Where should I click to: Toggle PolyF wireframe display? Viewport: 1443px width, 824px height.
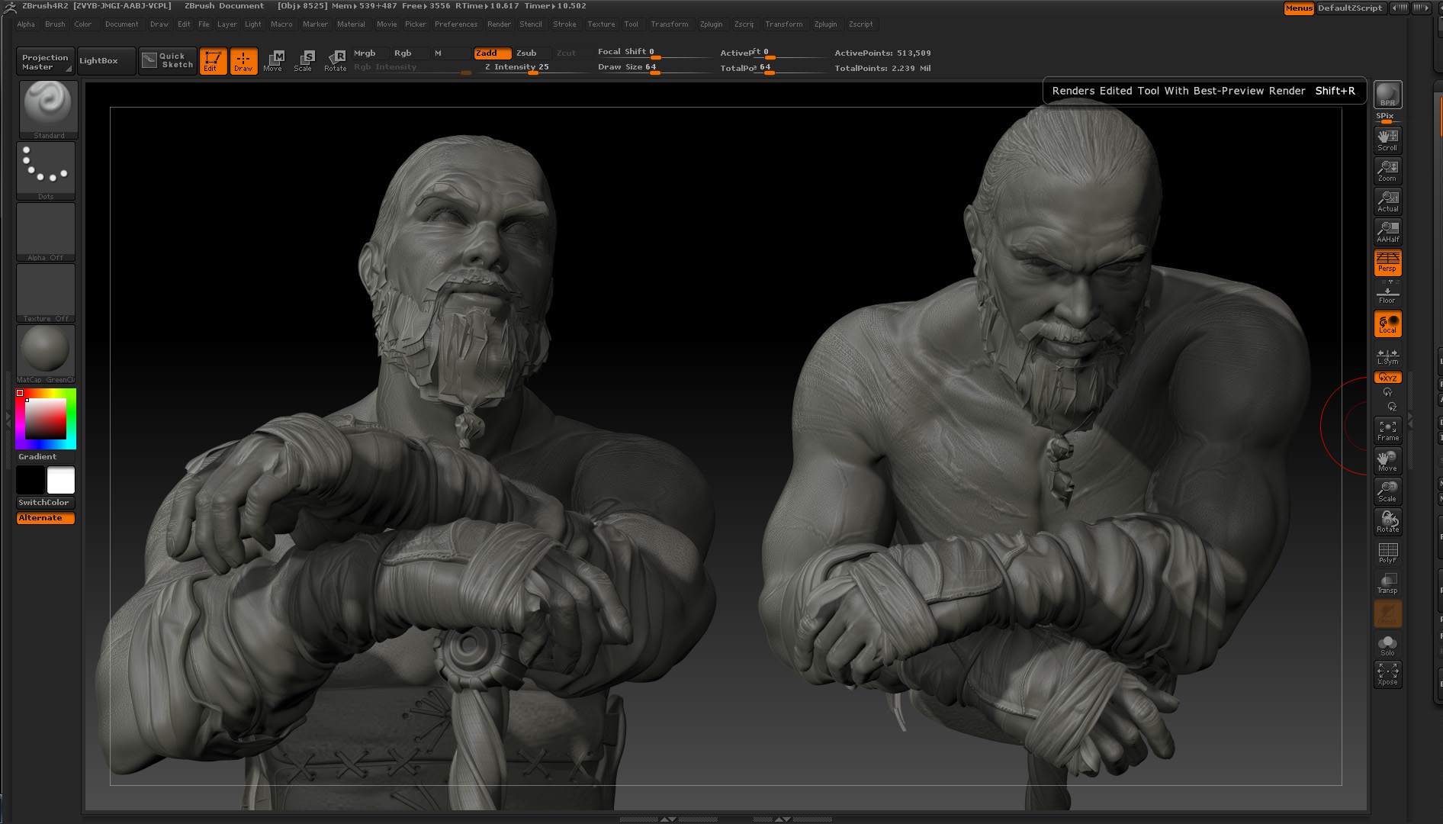coord(1387,552)
